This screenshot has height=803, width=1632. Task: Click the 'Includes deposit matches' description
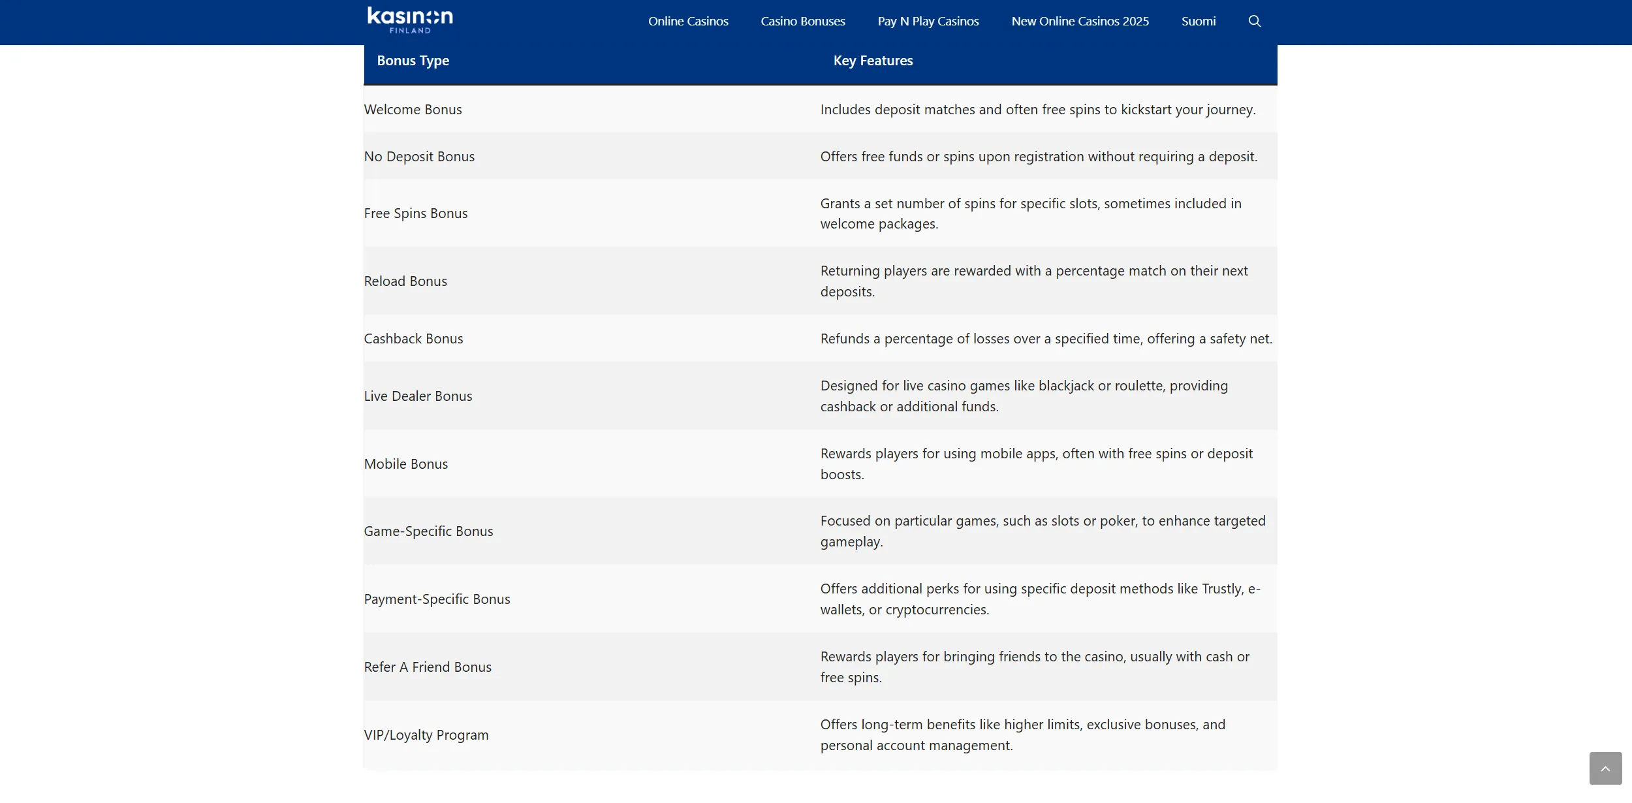point(1038,110)
